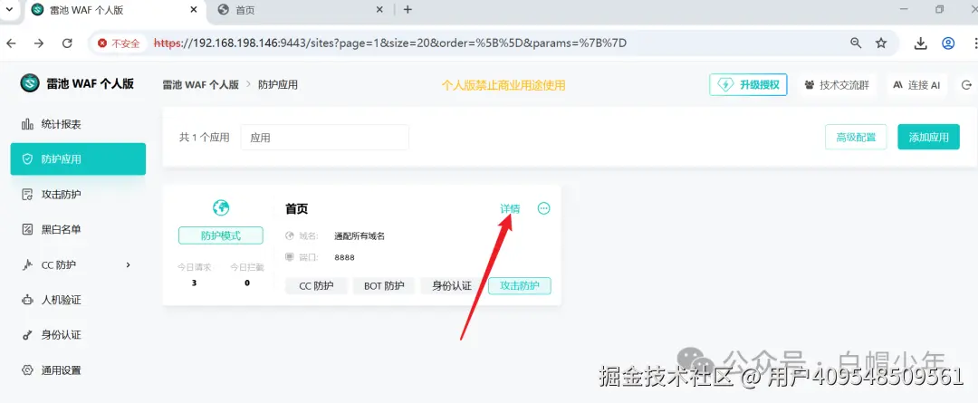This screenshot has width=978, height=403.
Task: Click the 通用设置 gear icon
Action: [27, 369]
